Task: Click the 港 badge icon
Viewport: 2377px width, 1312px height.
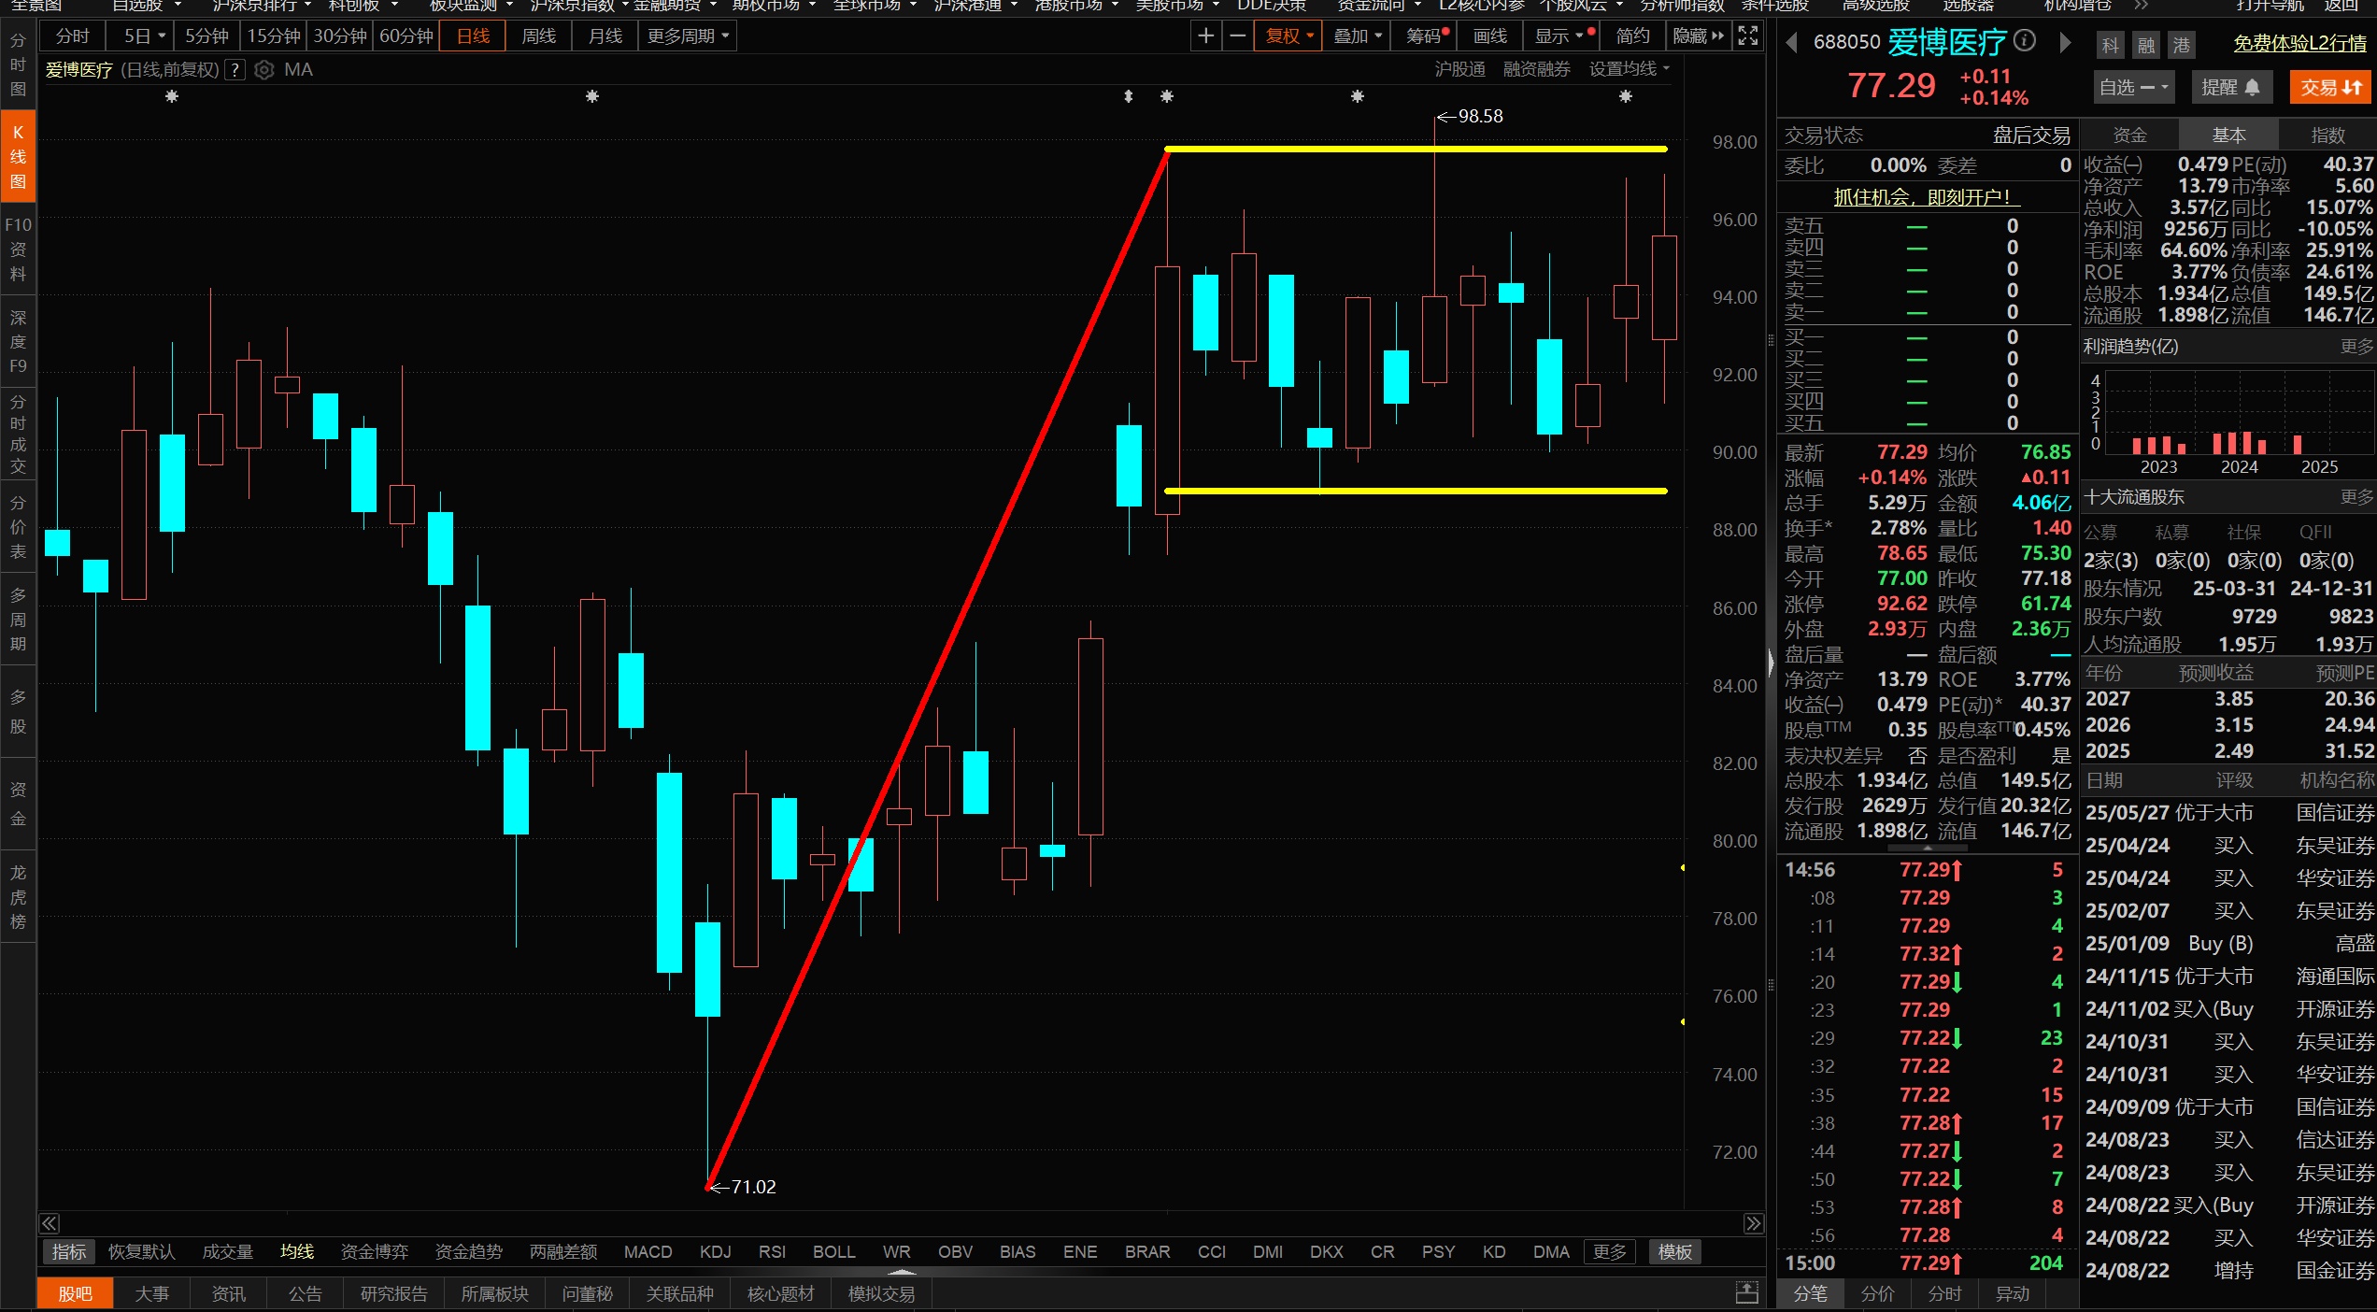Action: (2181, 45)
